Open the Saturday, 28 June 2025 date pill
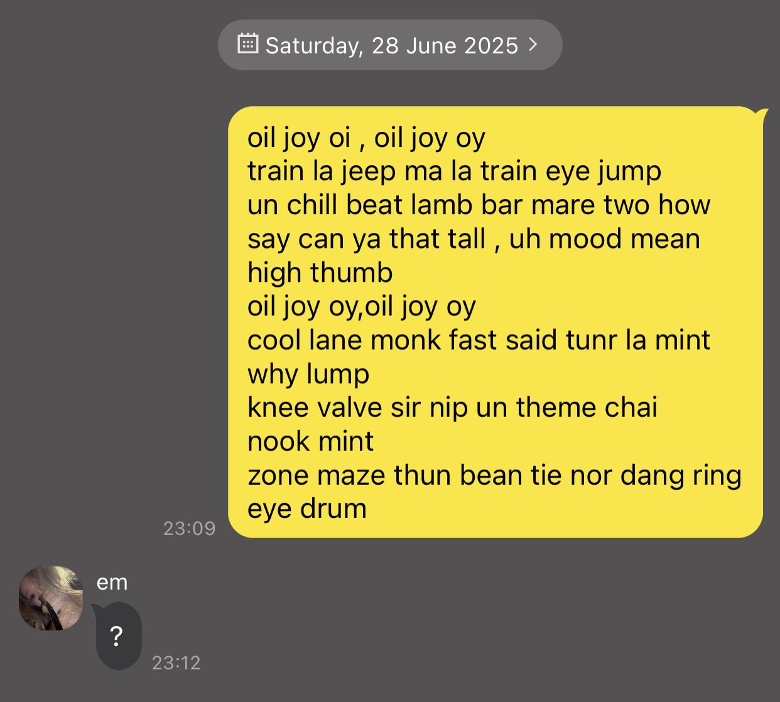Image resolution: width=780 pixels, height=702 pixels. tap(390, 45)
